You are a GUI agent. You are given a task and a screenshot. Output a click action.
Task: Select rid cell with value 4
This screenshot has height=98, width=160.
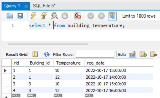click(19, 90)
